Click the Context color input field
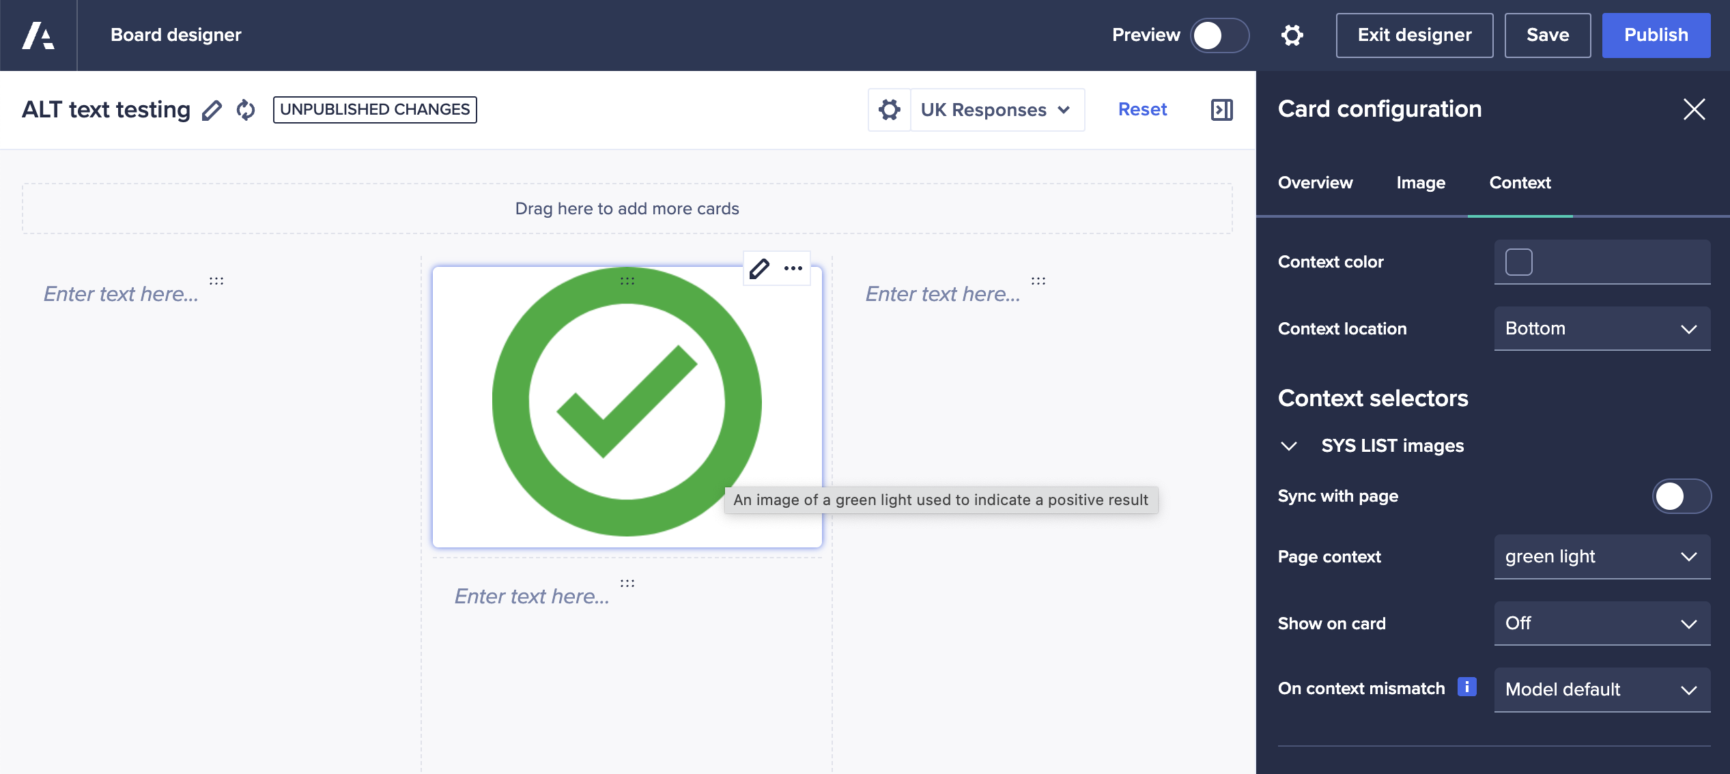 click(x=1602, y=262)
